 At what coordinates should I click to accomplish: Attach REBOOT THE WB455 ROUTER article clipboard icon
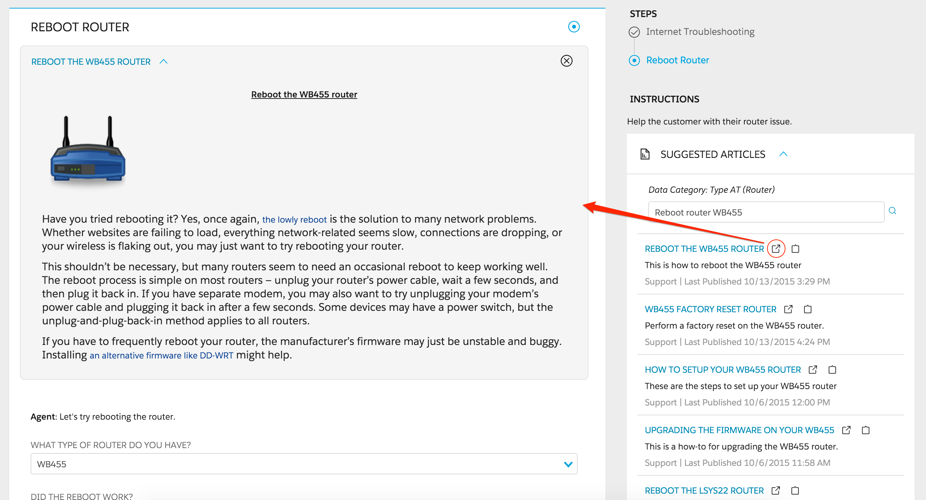[x=795, y=248]
